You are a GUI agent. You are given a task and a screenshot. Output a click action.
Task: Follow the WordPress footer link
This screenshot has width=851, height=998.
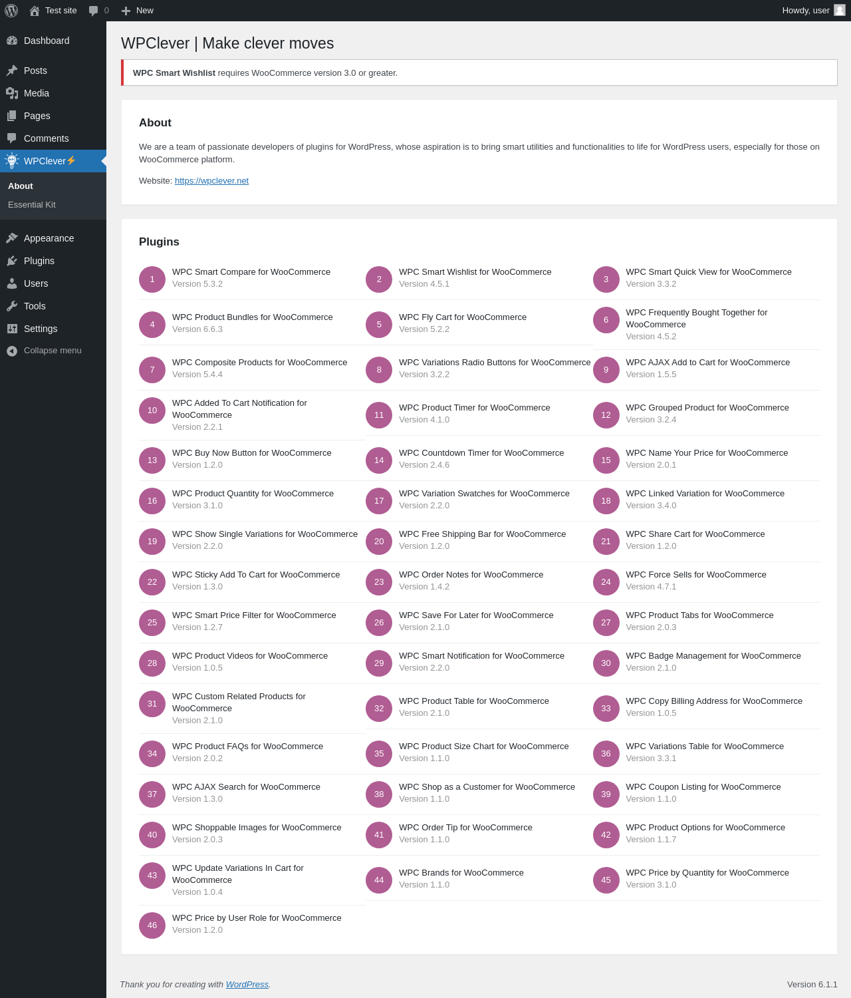[247, 985]
